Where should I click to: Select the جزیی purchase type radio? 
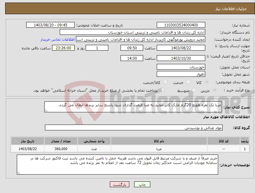pyautogui.click(x=215, y=90)
